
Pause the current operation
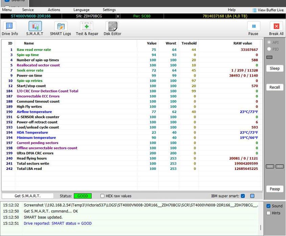pyautogui.click(x=253, y=28)
